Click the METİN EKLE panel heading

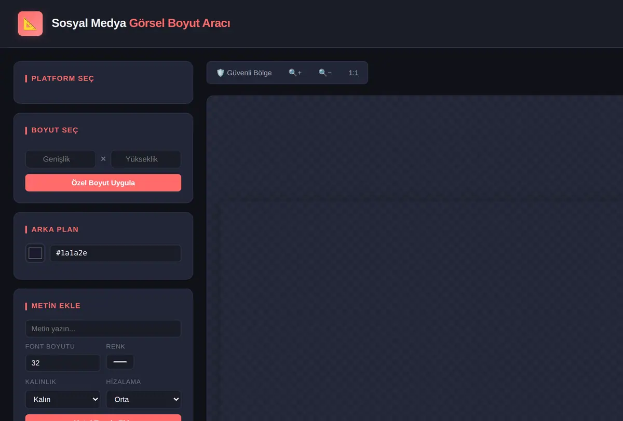pos(56,306)
